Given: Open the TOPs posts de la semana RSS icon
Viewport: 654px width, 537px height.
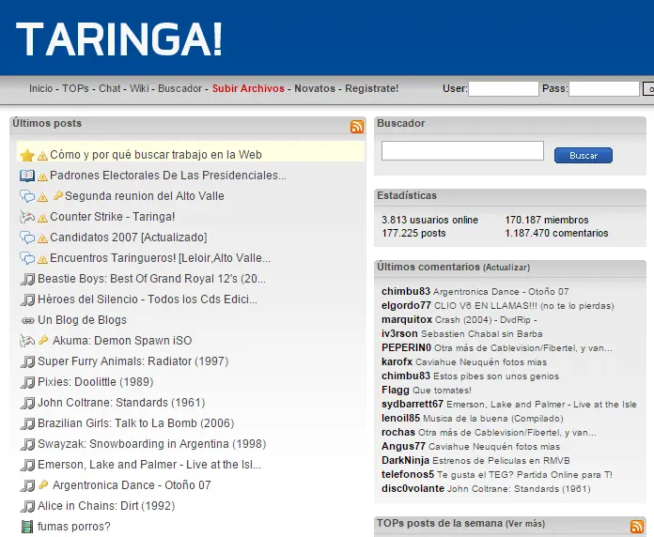Looking at the screenshot, I should 637,527.
